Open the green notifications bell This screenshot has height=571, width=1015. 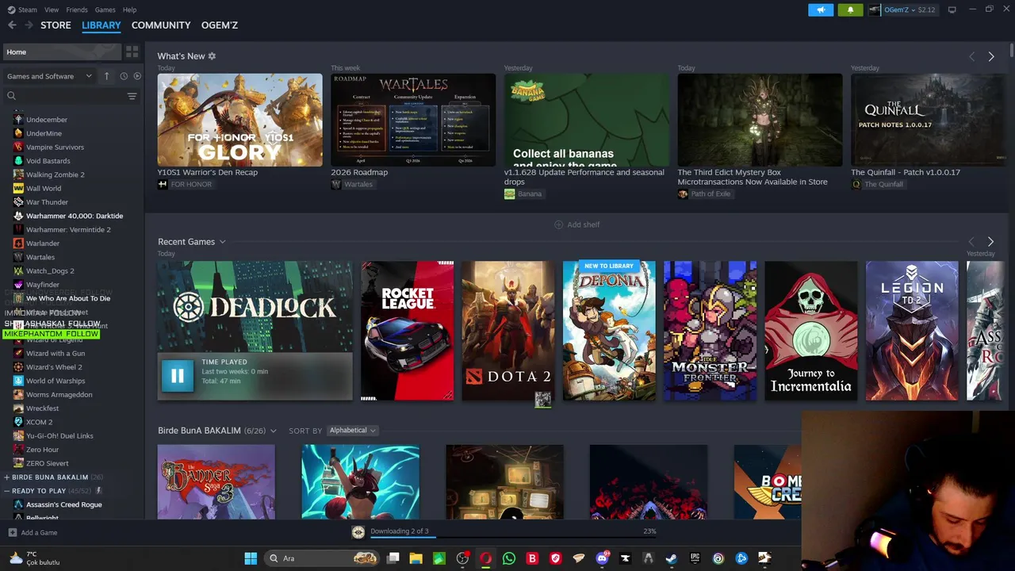click(850, 10)
